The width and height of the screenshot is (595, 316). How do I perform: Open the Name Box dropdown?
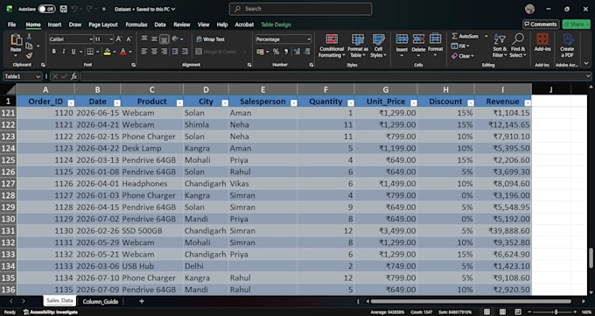click(38, 77)
